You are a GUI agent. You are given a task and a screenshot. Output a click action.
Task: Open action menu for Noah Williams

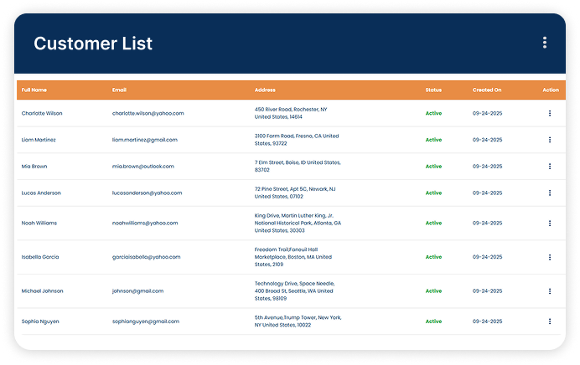pos(550,224)
